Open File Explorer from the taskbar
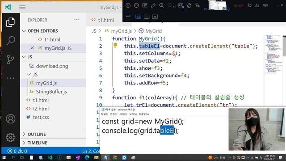This screenshot has height=161, width=286. pos(97,157)
